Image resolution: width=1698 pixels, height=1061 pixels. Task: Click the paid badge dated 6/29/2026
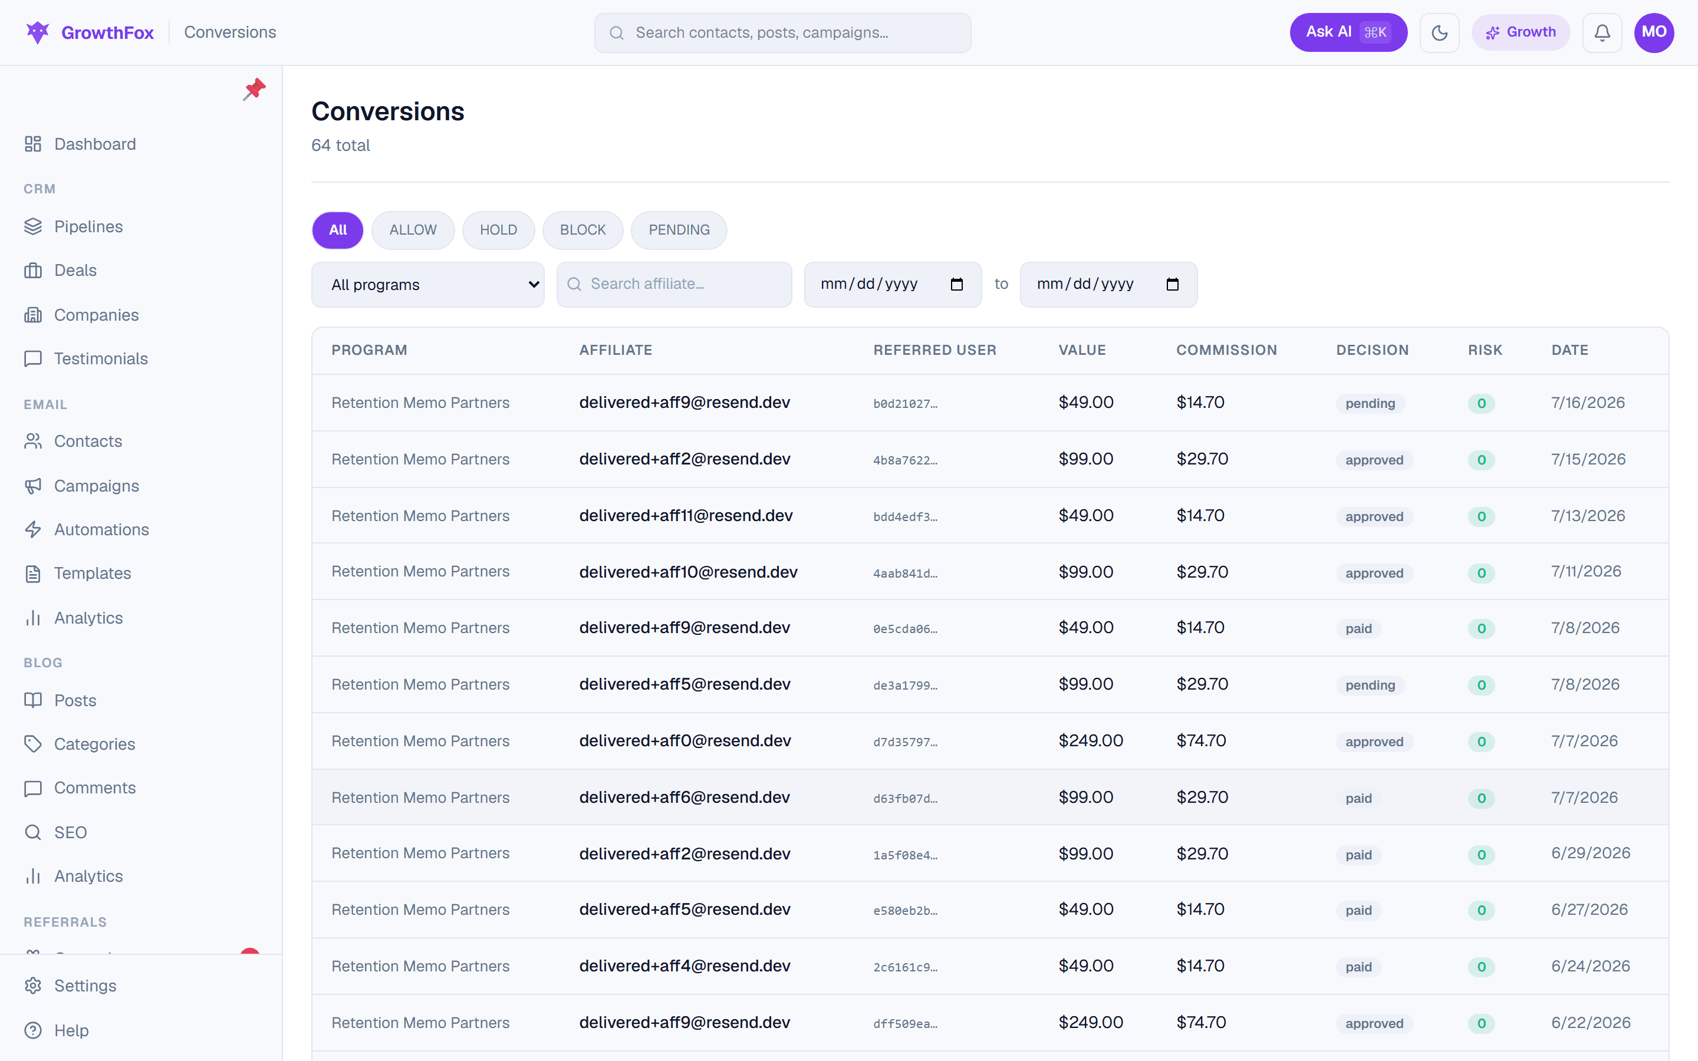click(x=1358, y=855)
